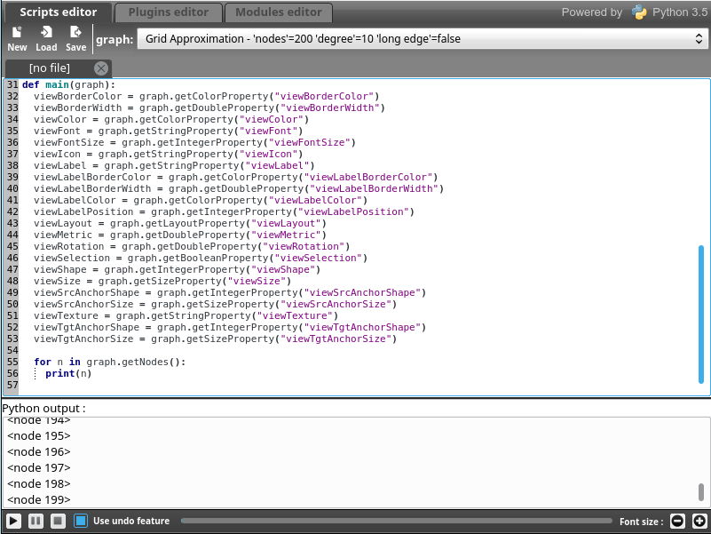Toggle the Use undo feature checkbox
The image size is (711, 534).
tap(81, 521)
